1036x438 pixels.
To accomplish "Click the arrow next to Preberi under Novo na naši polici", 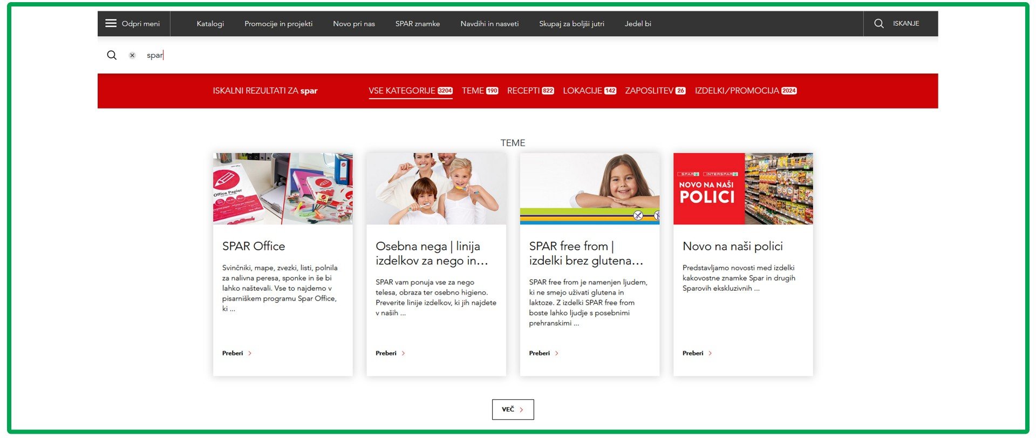I will 710,353.
